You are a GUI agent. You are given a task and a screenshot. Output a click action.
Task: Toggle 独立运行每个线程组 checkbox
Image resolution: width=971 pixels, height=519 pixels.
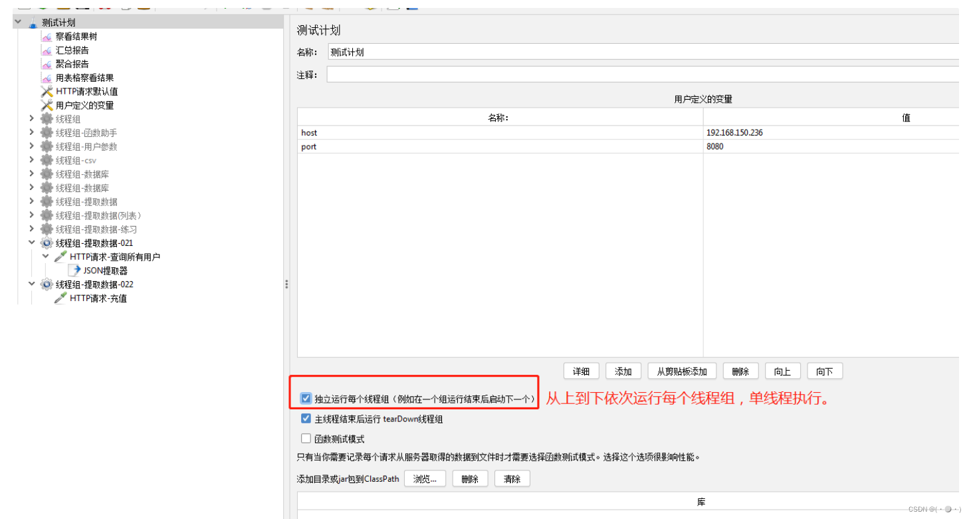click(x=306, y=399)
